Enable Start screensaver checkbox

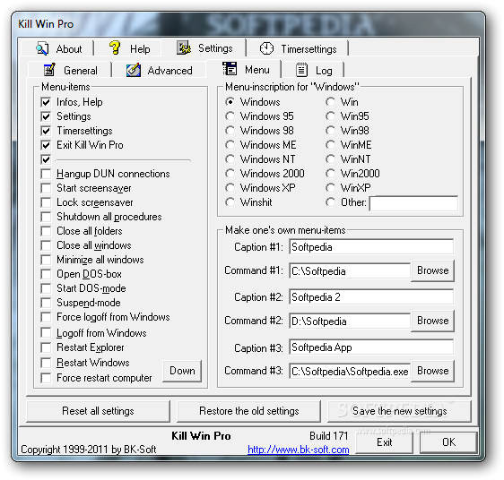point(46,188)
